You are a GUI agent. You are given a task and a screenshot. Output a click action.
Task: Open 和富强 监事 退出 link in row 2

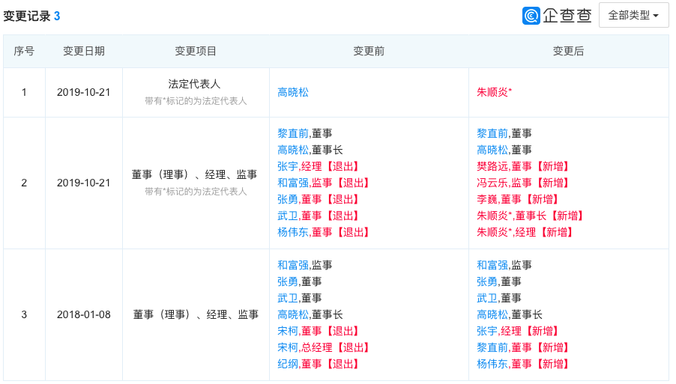coord(324,183)
